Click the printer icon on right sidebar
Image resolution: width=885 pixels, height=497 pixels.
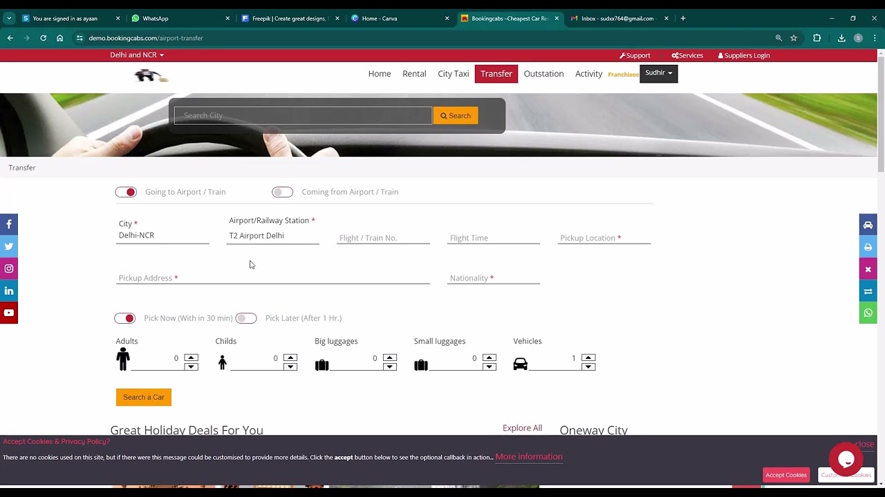tap(868, 247)
